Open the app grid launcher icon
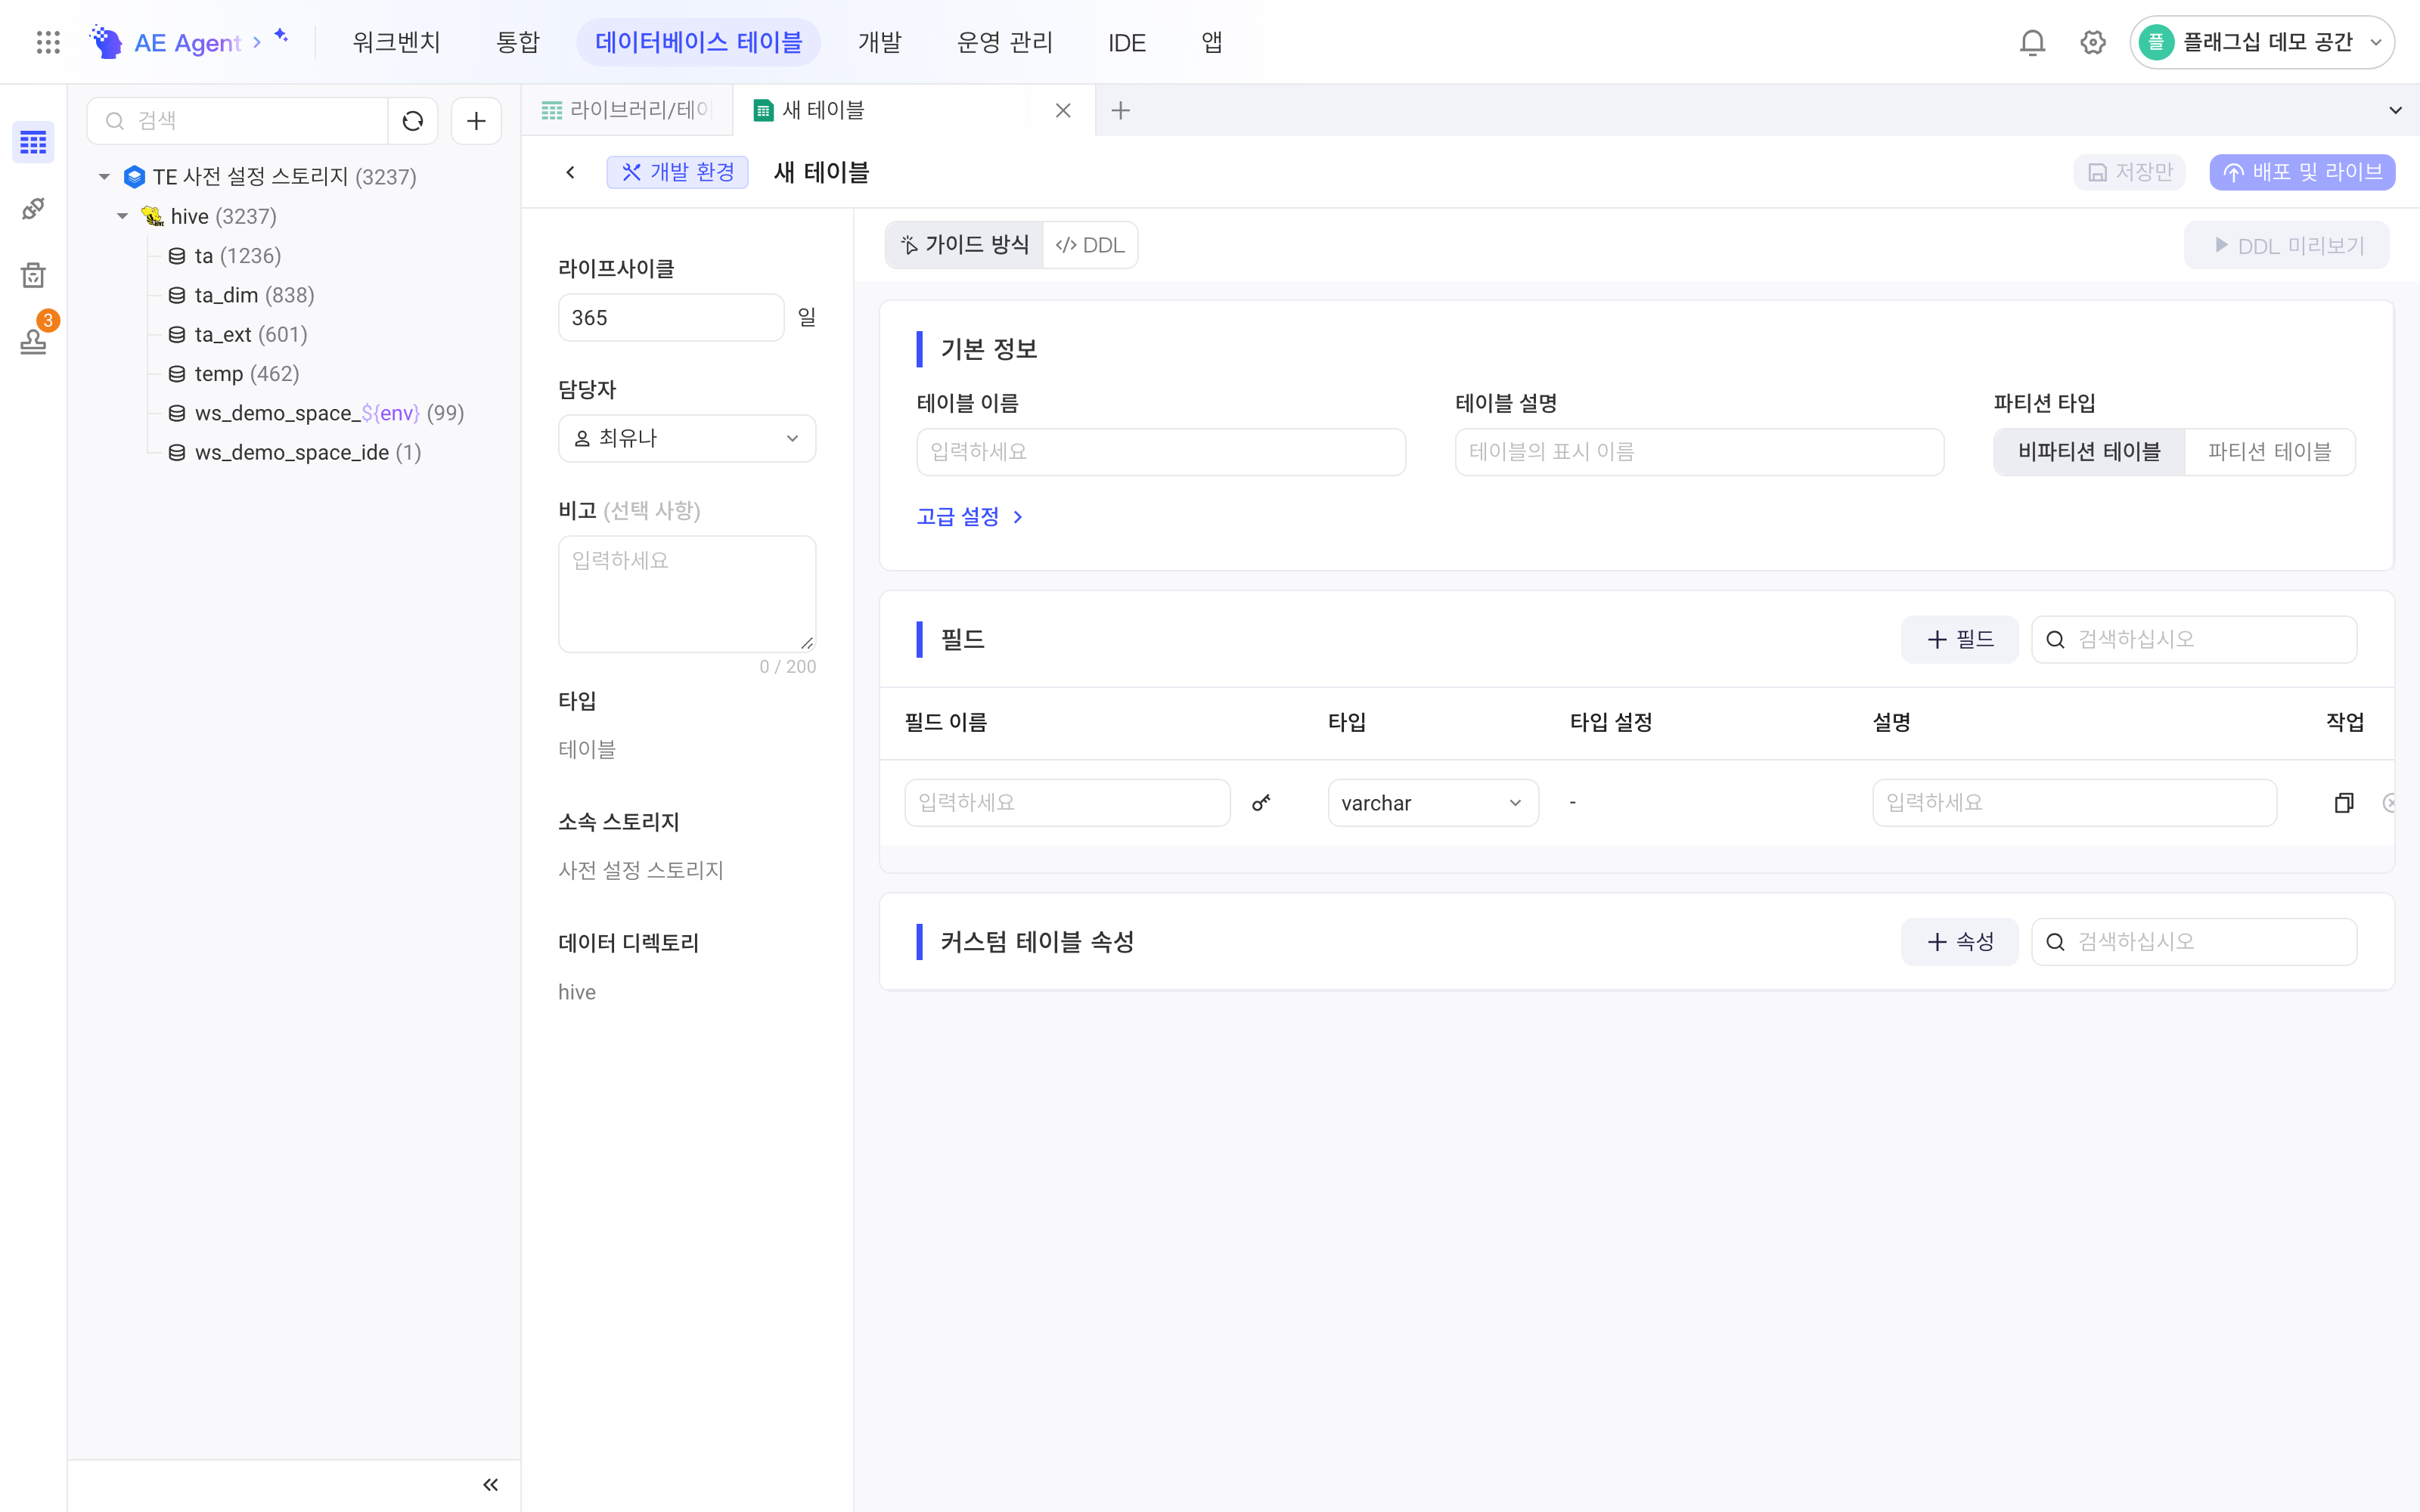This screenshot has height=1512, width=2420. [x=48, y=42]
